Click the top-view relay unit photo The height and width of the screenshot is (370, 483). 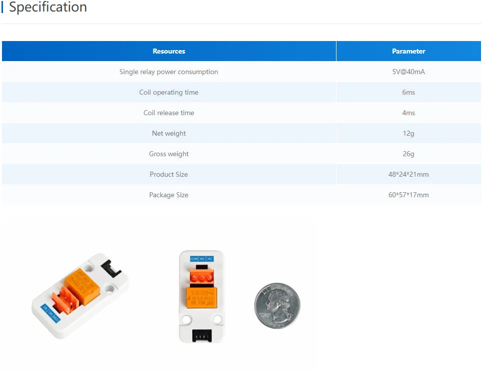[x=202, y=296]
